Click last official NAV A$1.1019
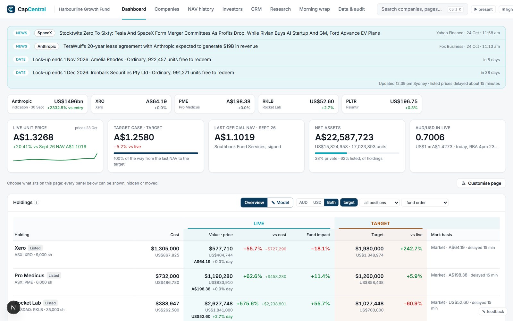513x321 pixels. (x=234, y=137)
